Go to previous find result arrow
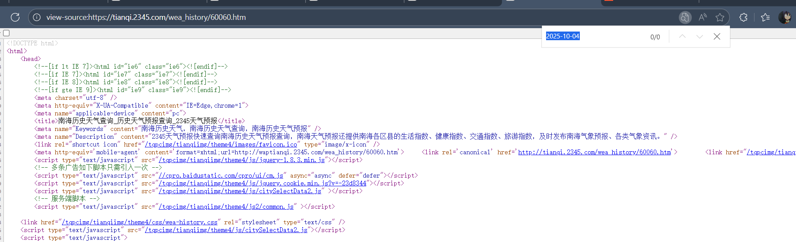Viewport: 796px width, 242px height. 682,36
